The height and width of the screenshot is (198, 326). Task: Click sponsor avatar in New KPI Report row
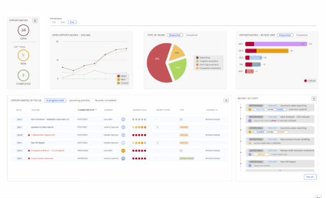click(123, 143)
